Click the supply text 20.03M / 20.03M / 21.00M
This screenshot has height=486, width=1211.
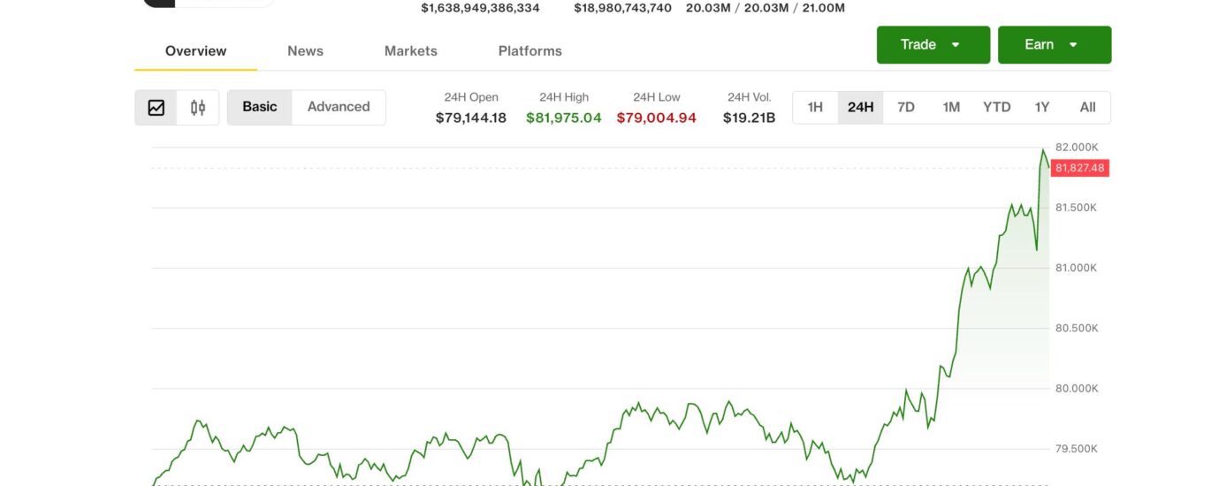click(765, 8)
